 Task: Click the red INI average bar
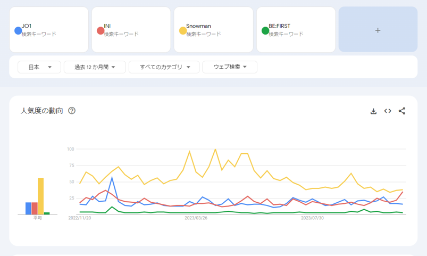[x=35, y=208]
